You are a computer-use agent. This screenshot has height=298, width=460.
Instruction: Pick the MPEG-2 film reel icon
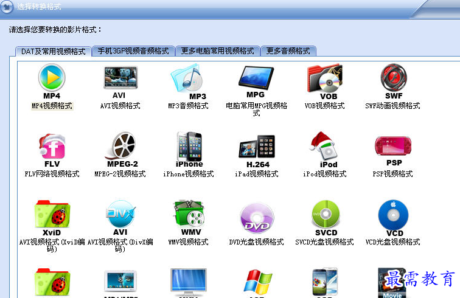(x=120, y=145)
